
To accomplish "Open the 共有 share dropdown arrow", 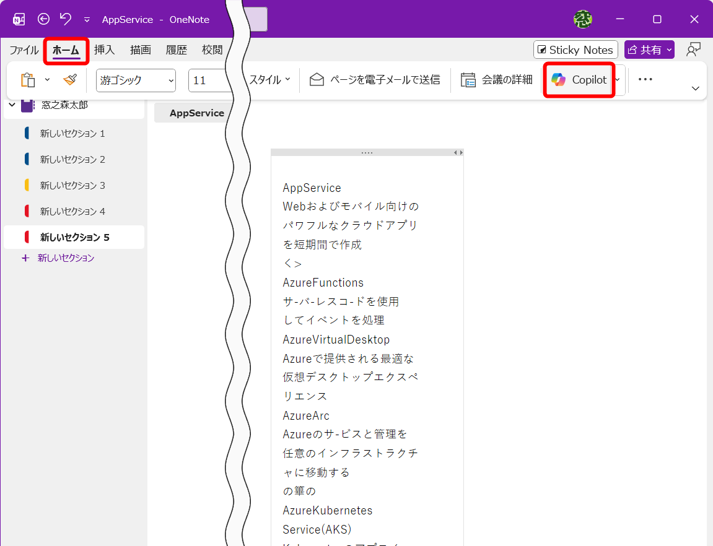I will [x=670, y=50].
